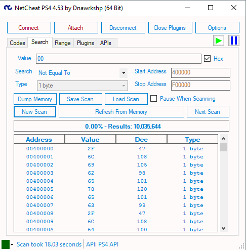Click the Address column header
This screenshot has height=250, width=246.
(x=39, y=139)
